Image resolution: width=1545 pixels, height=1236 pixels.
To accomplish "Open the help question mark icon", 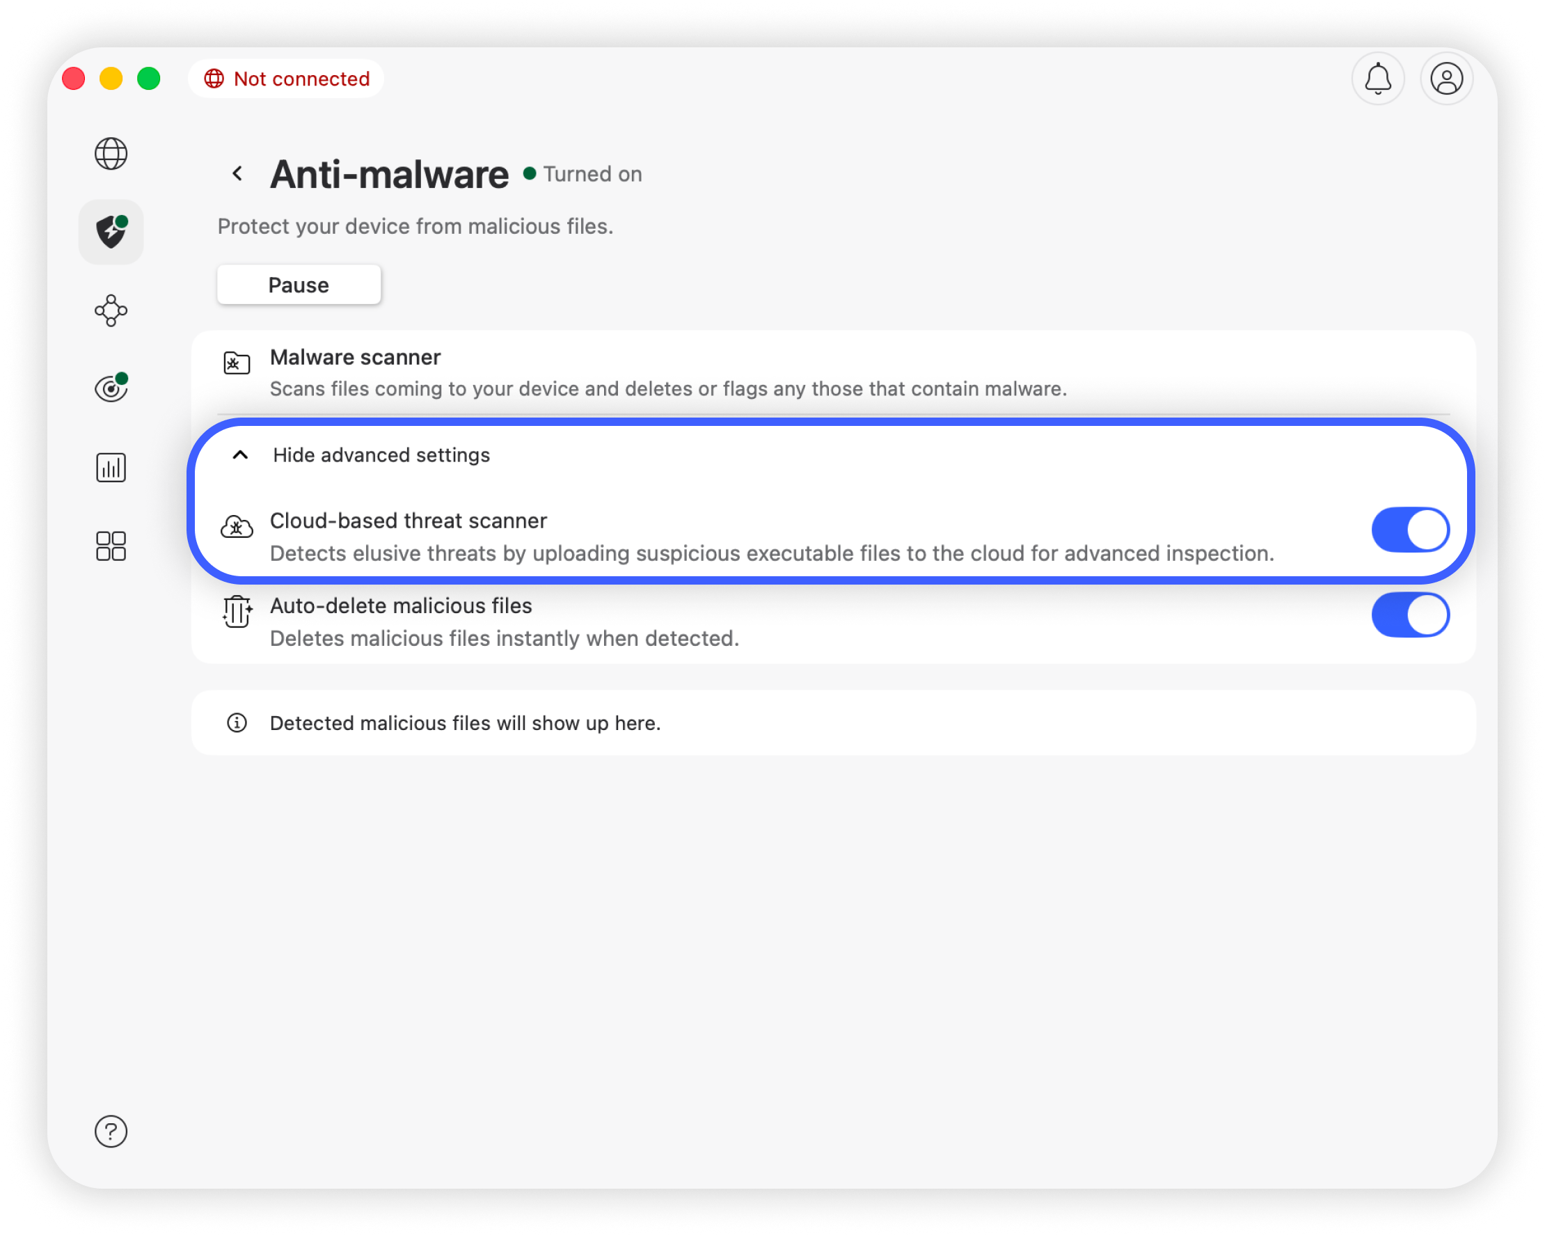I will click(x=111, y=1132).
